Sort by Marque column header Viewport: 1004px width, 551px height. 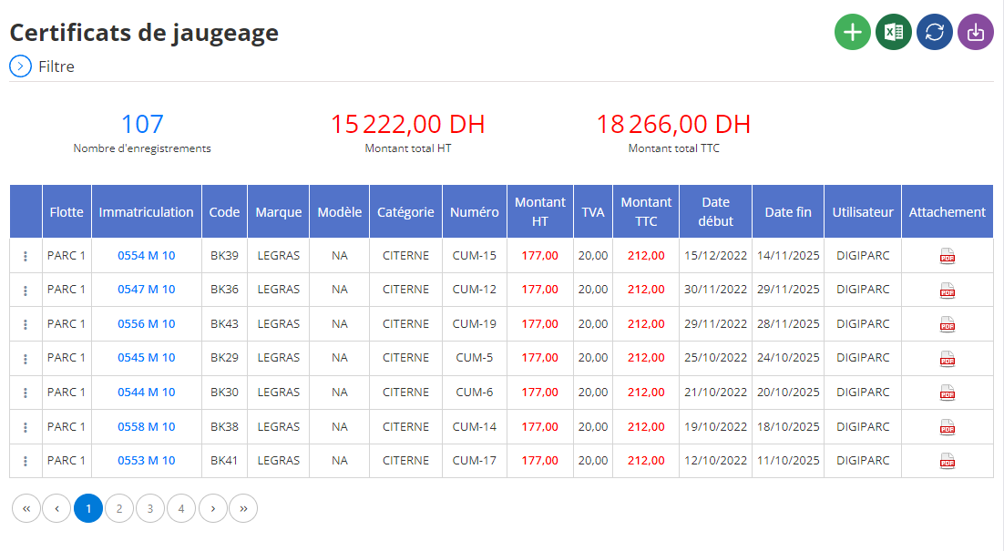(279, 212)
